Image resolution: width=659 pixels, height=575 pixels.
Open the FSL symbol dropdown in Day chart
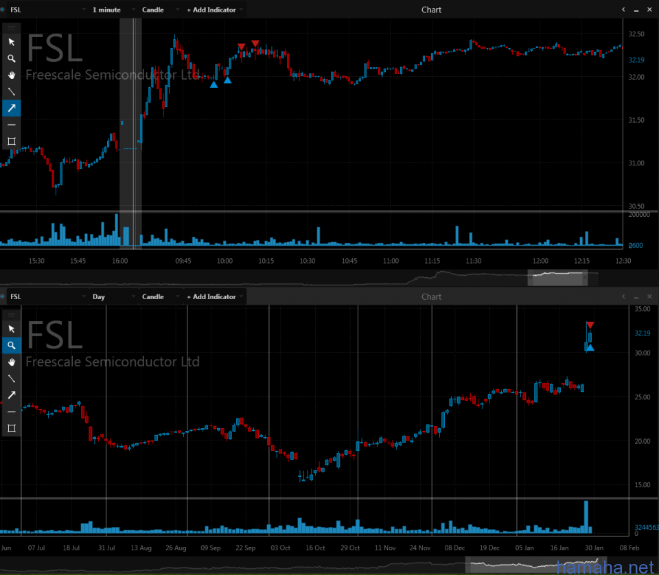(x=84, y=296)
